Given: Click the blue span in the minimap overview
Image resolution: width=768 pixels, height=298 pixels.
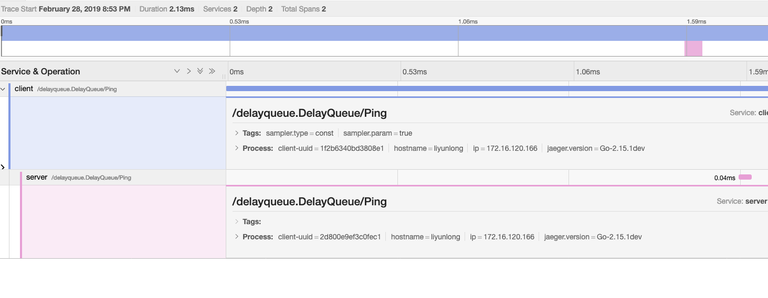Looking at the screenshot, I should [385, 33].
